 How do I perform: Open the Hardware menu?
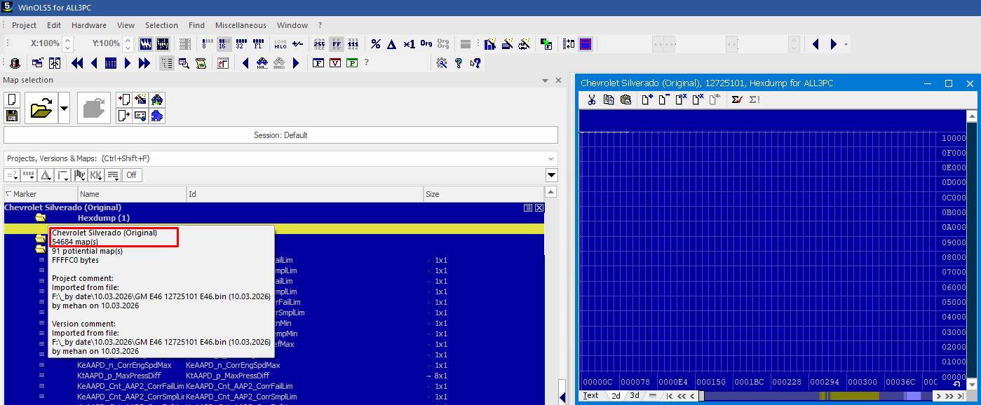[89, 25]
